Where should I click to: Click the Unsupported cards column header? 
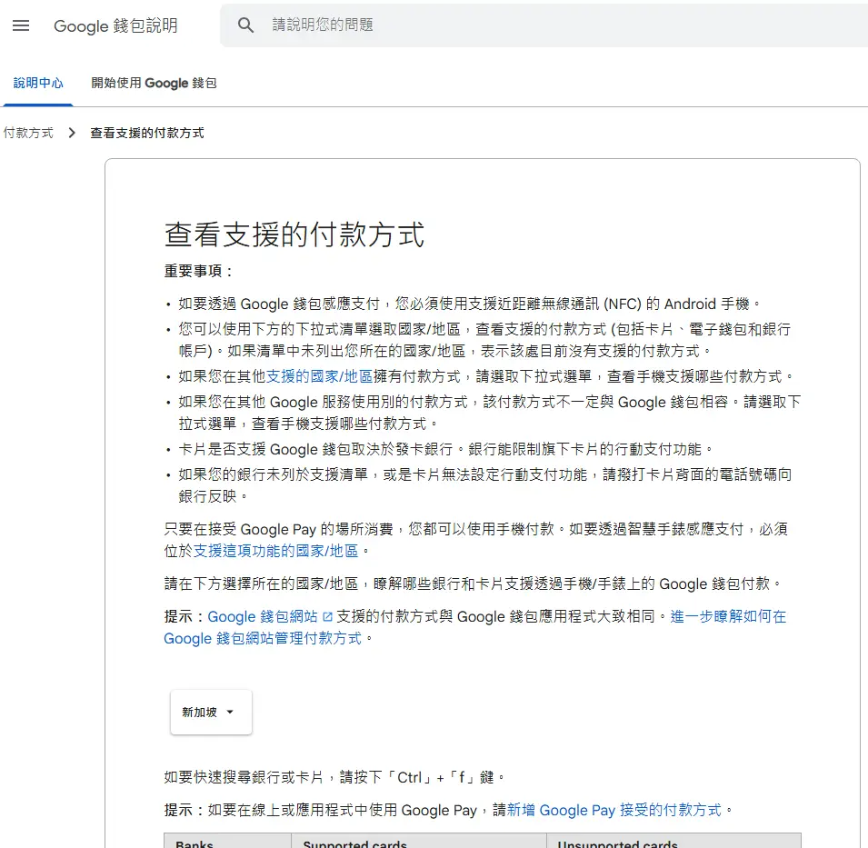(617, 843)
